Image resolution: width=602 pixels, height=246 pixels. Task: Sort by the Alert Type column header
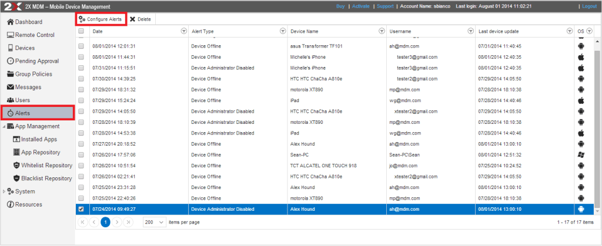202,32
